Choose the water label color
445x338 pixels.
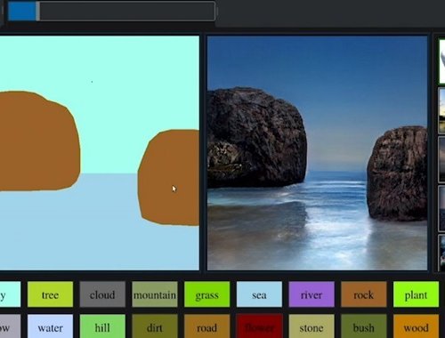click(50, 326)
